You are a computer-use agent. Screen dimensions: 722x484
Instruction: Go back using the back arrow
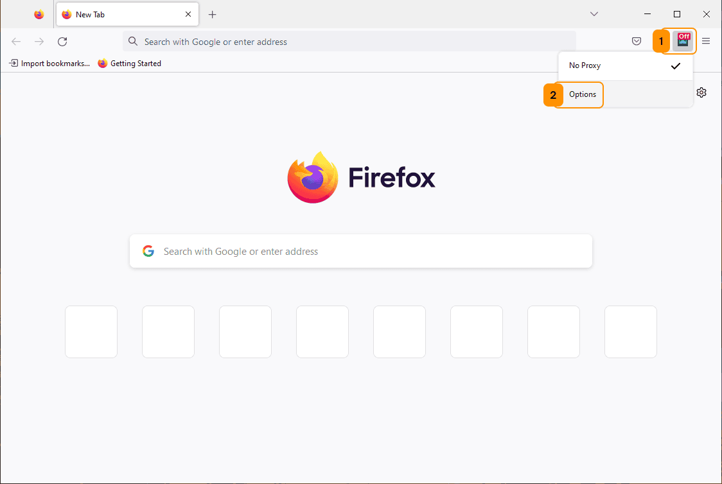coord(16,42)
